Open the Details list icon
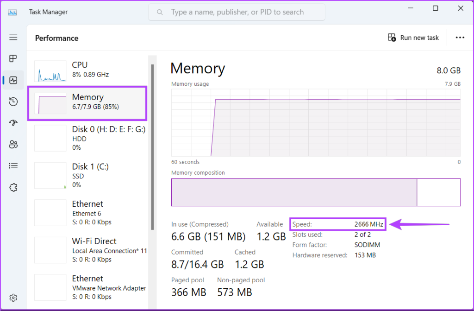474x311 pixels. pos(13,165)
